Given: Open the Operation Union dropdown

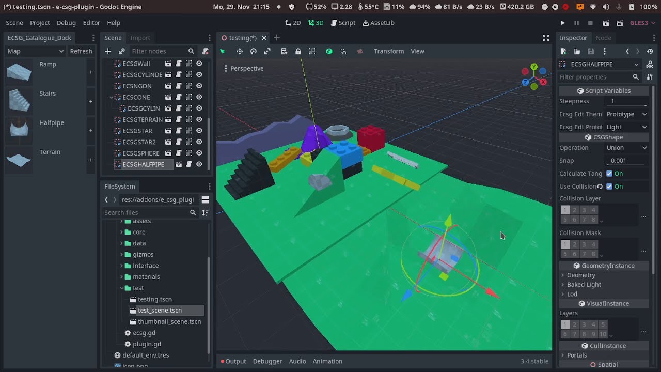Looking at the screenshot, I should (626, 148).
